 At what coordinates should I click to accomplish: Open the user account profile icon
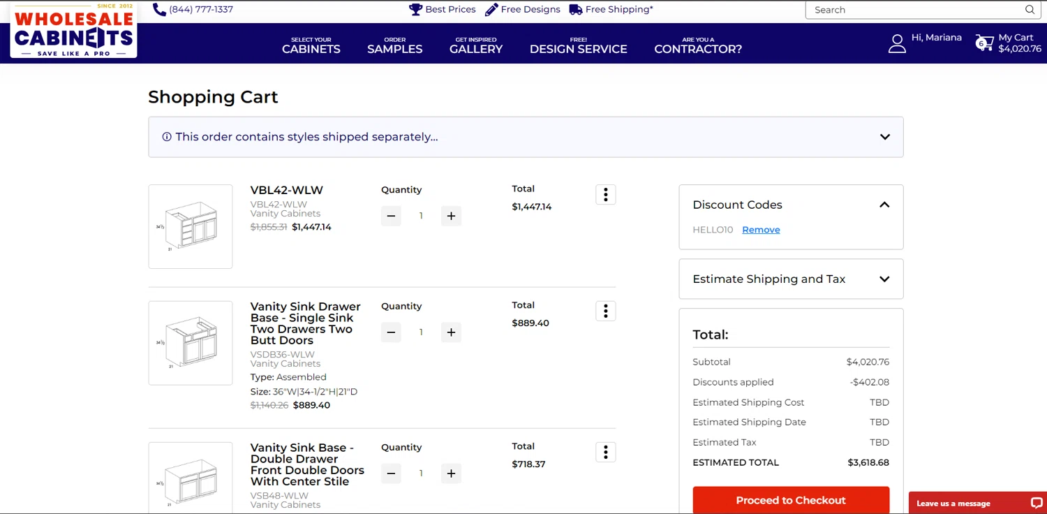click(x=897, y=43)
